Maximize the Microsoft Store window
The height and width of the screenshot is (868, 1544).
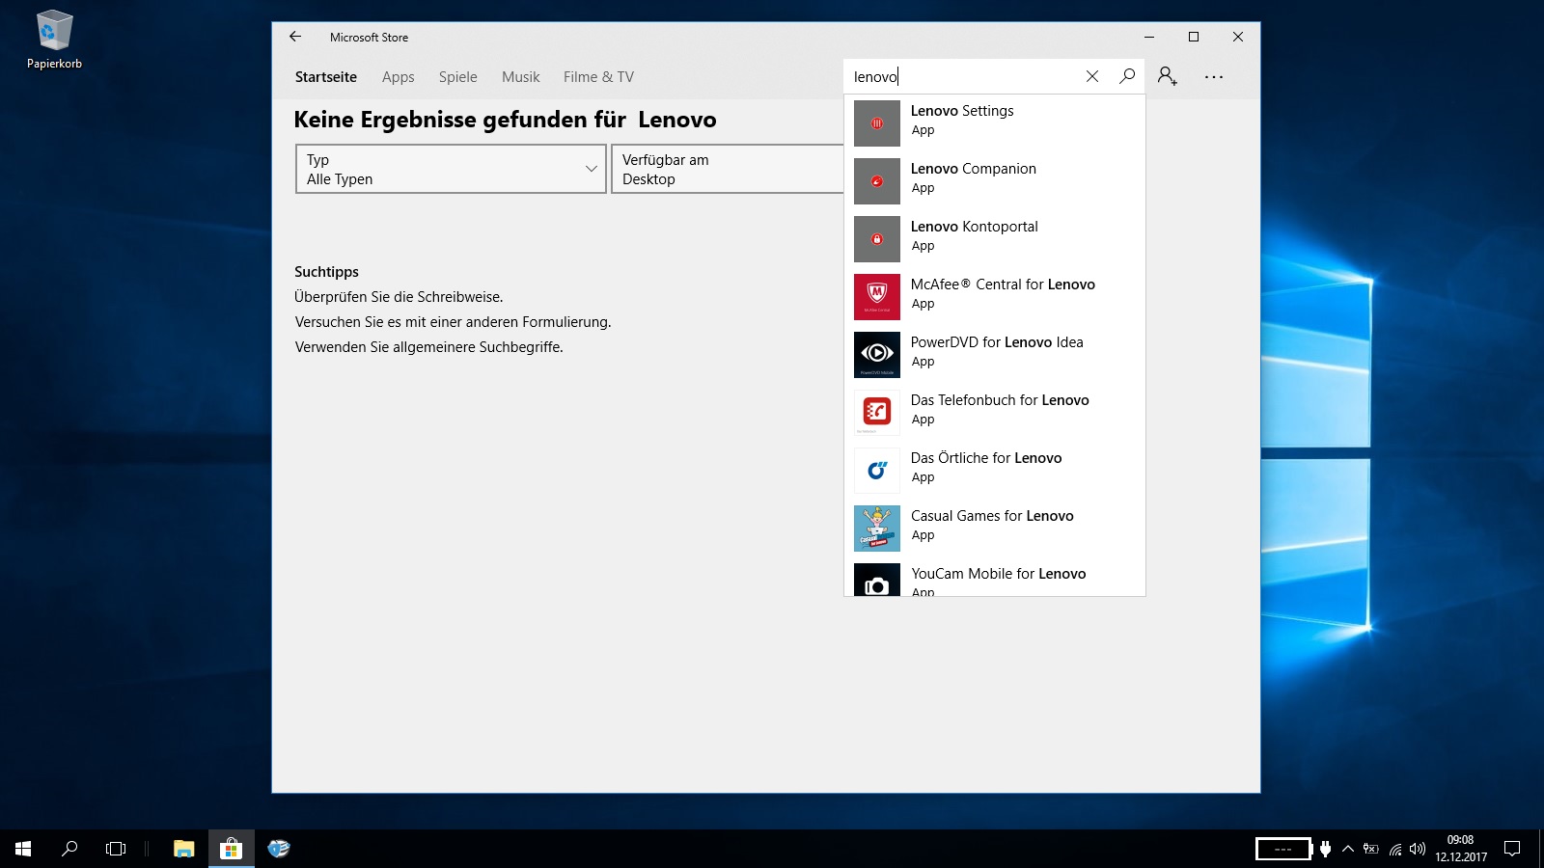pos(1194,37)
